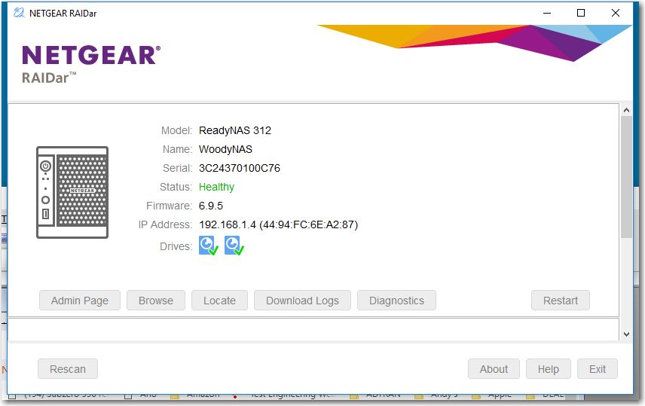Exit the RAIDar application
The image size is (645, 406).
coord(598,369)
